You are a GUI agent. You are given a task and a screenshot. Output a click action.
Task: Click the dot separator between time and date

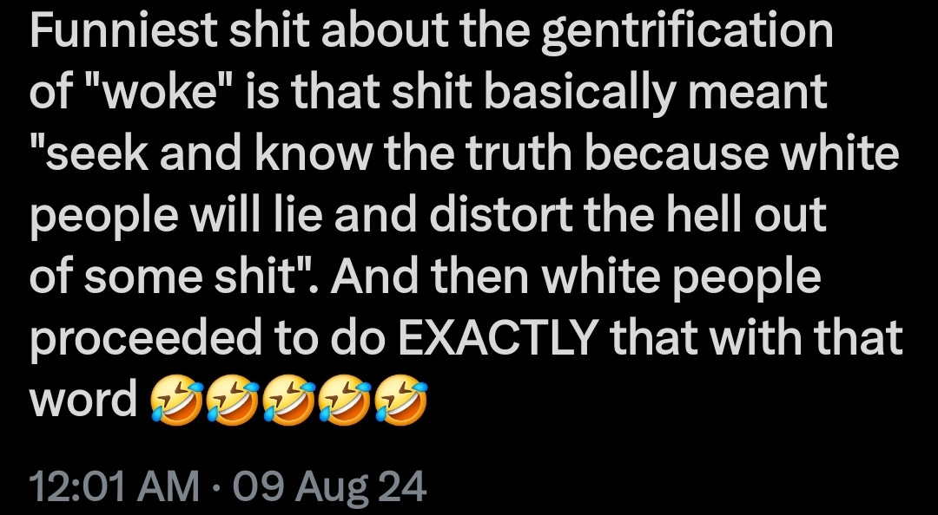tap(218, 486)
